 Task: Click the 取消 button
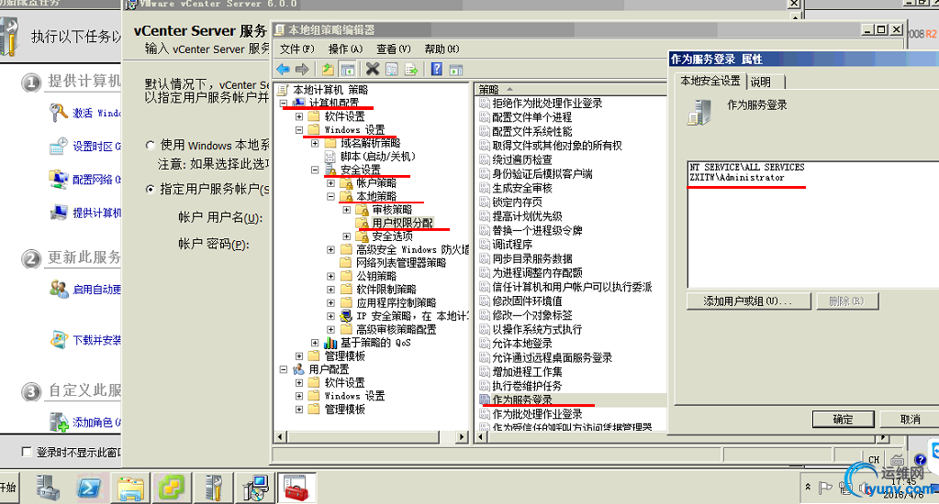point(911,420)
